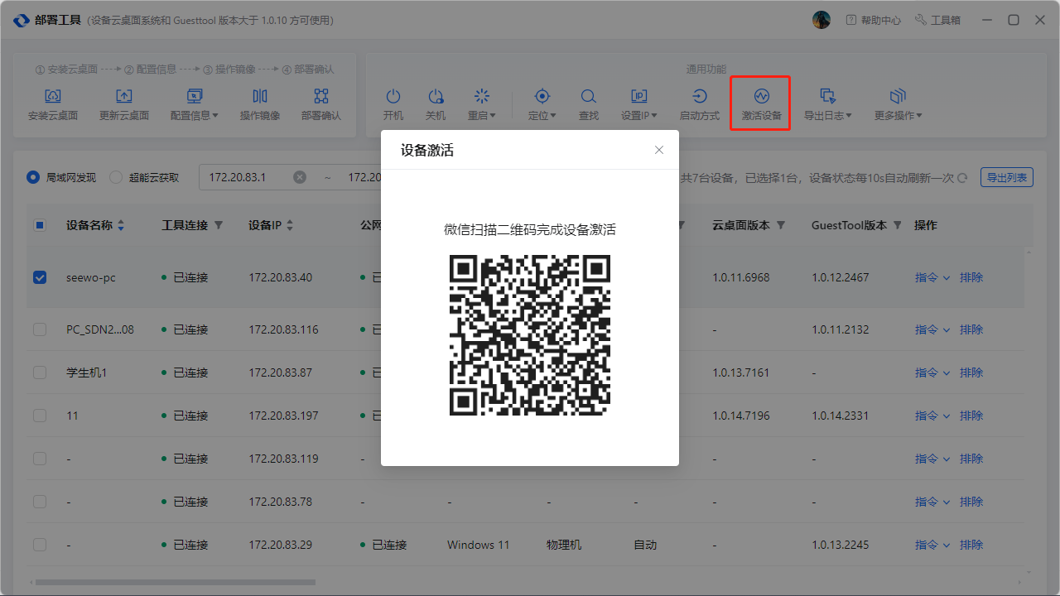Open 指令 dropdown for seewo-pc
Viewport: 1060px width, 596px height.
[932, 277]
